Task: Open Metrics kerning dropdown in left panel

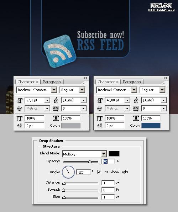Action: point(47,108)
